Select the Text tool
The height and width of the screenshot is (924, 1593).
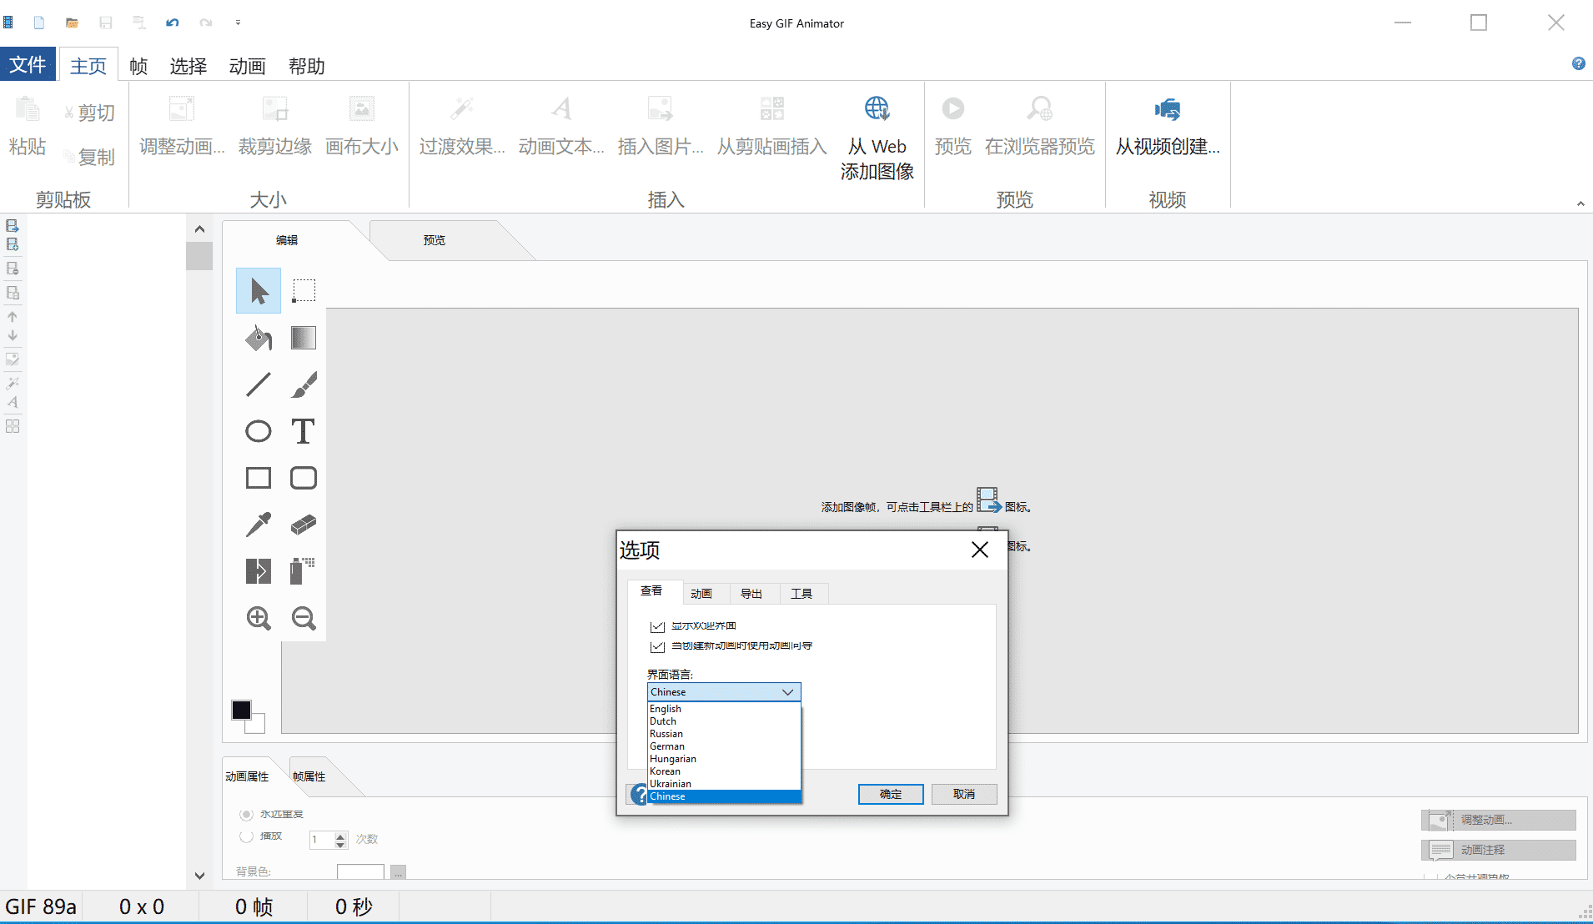[x=304, y=431]
